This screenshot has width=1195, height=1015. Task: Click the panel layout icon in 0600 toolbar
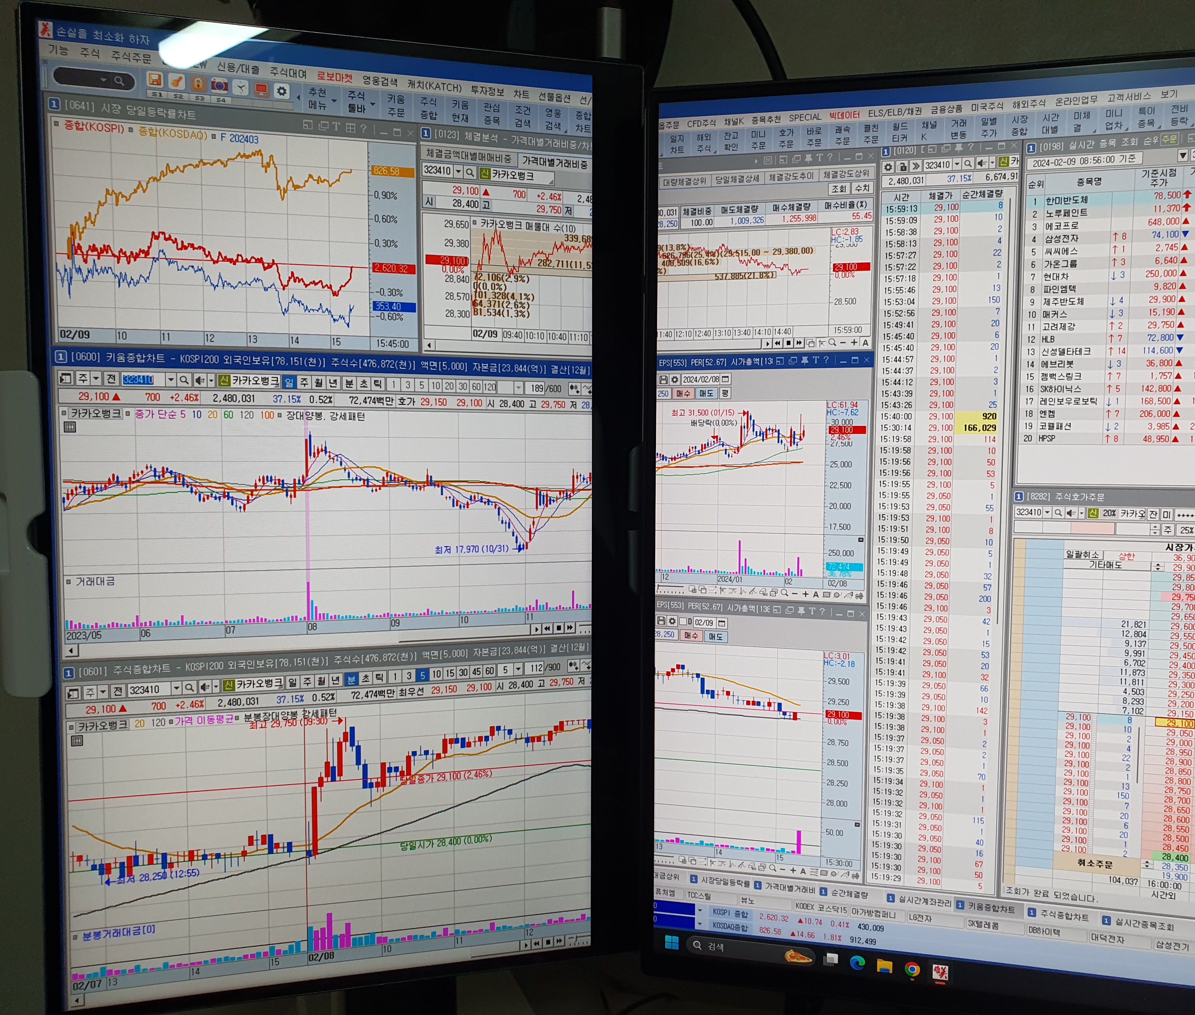click(65, 378)
